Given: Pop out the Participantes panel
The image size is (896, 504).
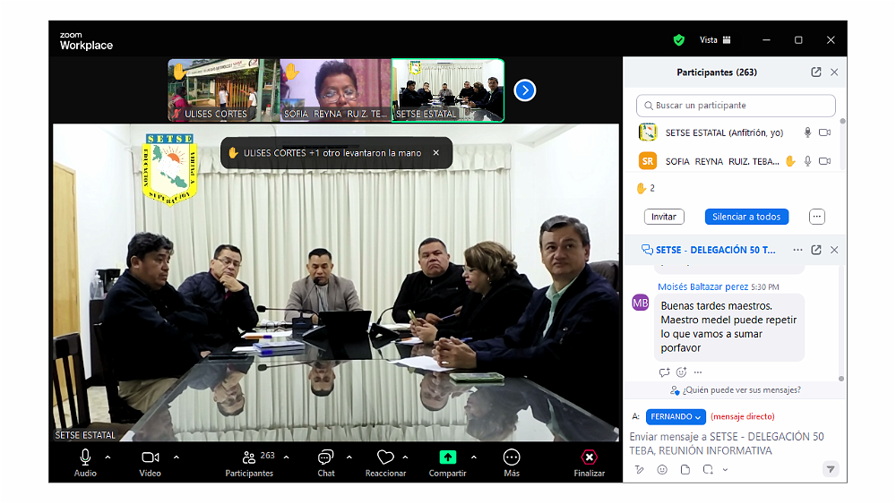Looking at the screenshot, I should point(816,73).
